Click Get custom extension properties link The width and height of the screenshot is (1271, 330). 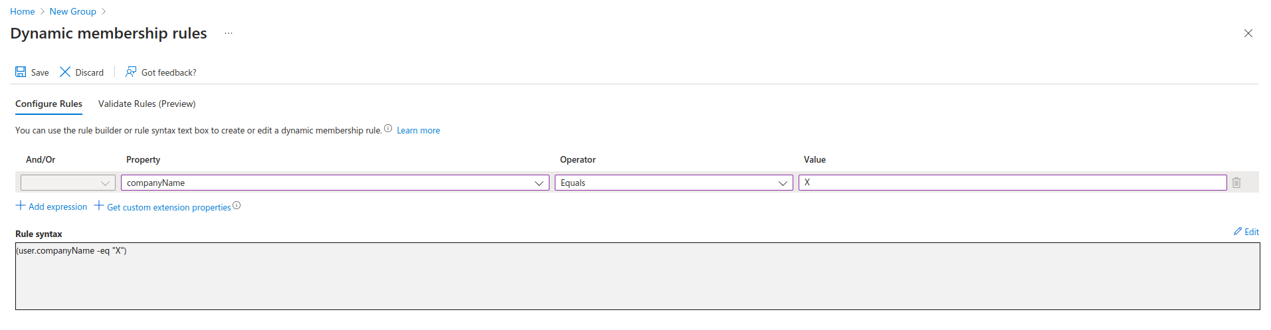169,207
